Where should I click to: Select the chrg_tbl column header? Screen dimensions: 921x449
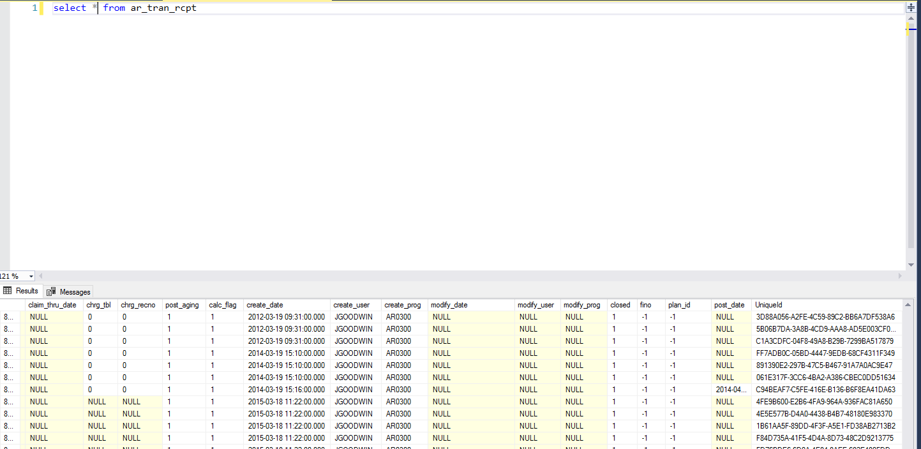click(100, 305)
